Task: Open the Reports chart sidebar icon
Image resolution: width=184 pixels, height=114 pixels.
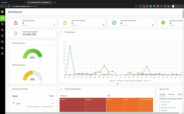Action: (x=2, y=48)
